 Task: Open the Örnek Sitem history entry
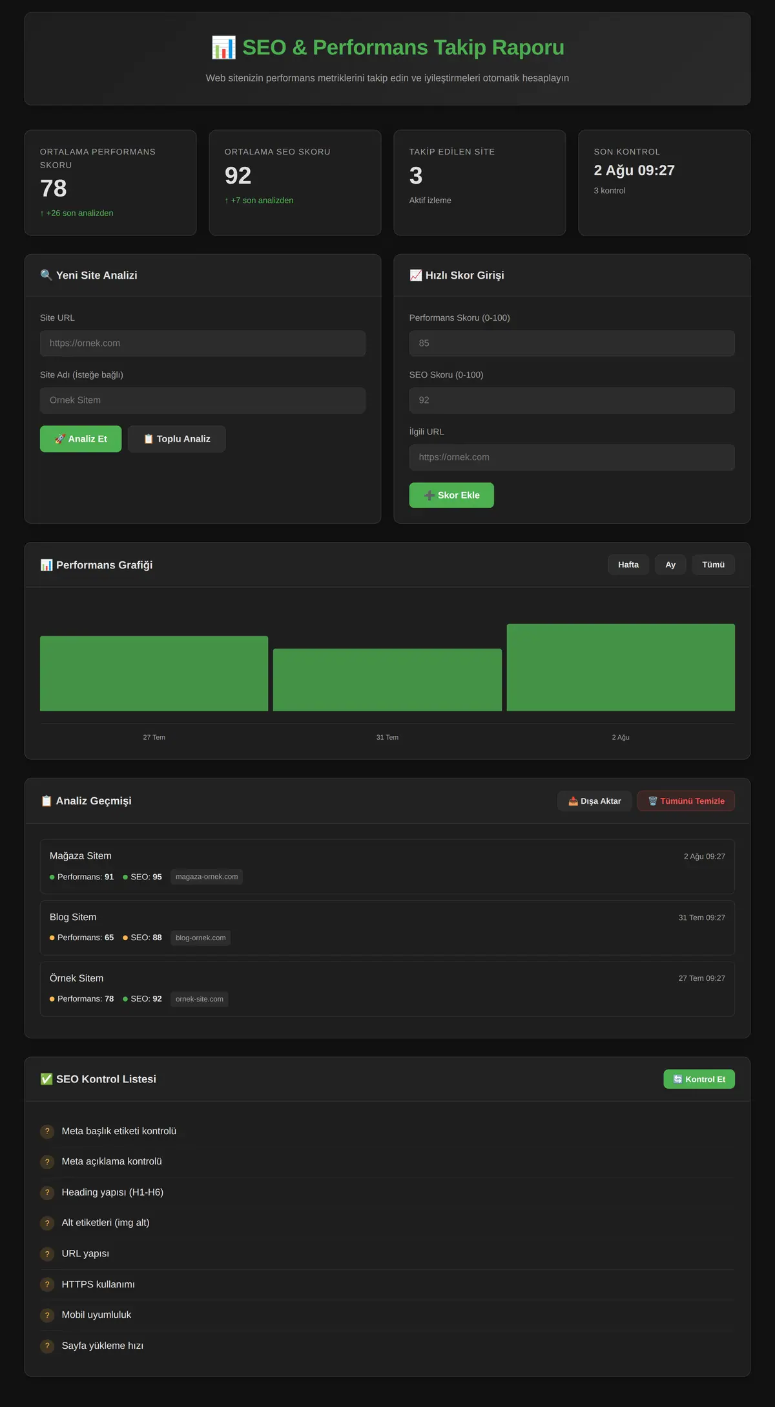point(387,989)
